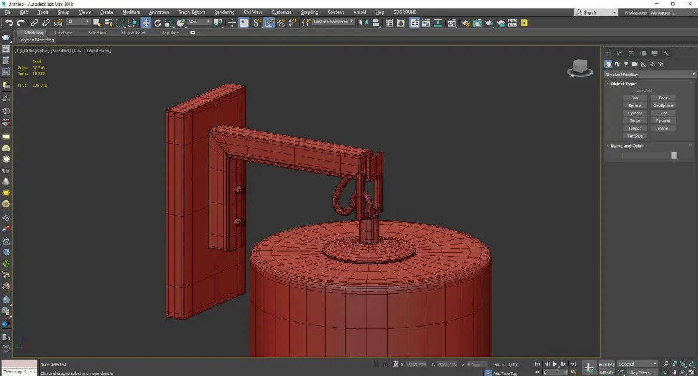
Task: Create a Box primitive
Action: click(635, 98)
